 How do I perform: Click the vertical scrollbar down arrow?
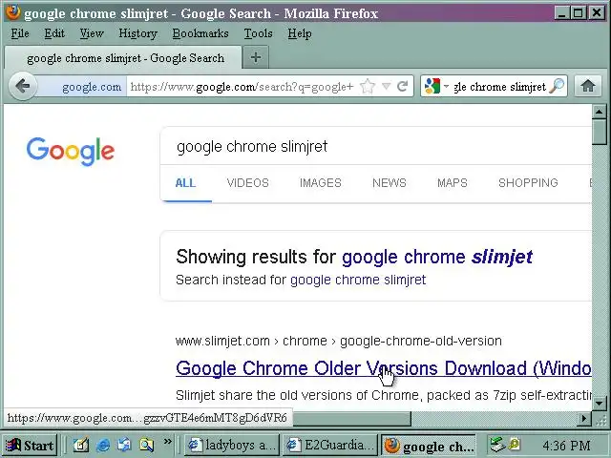tap(599, 404)
